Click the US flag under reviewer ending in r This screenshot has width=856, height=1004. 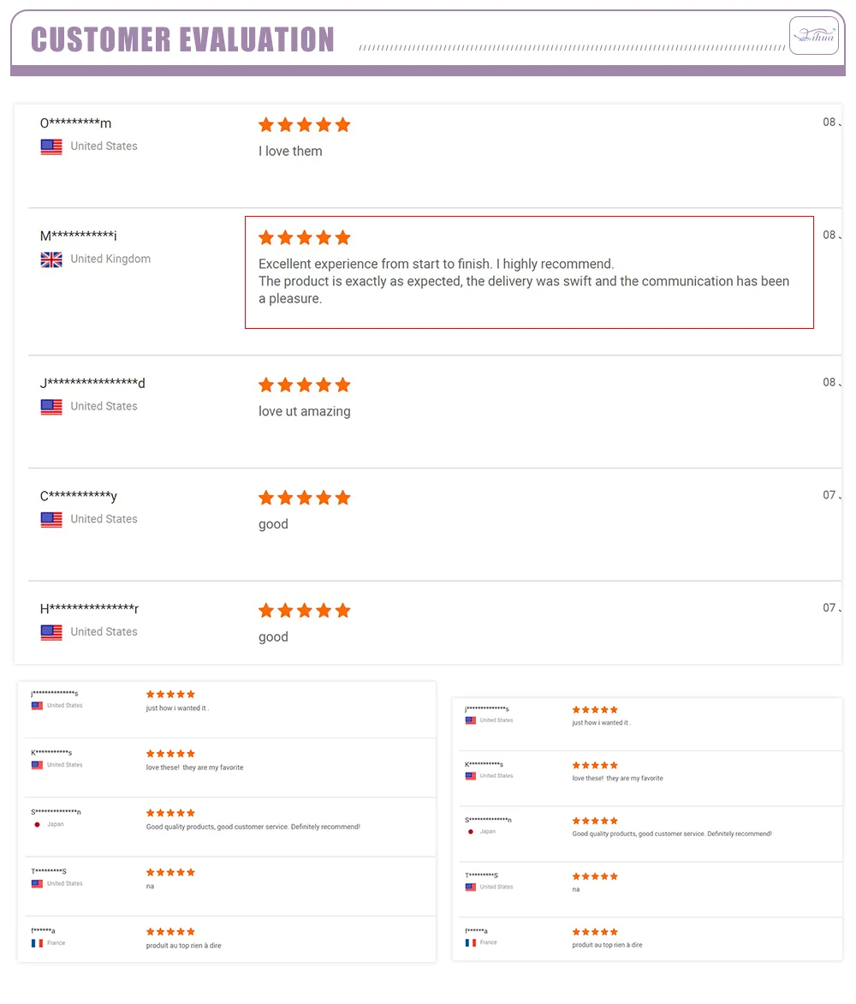click(51, 632)
